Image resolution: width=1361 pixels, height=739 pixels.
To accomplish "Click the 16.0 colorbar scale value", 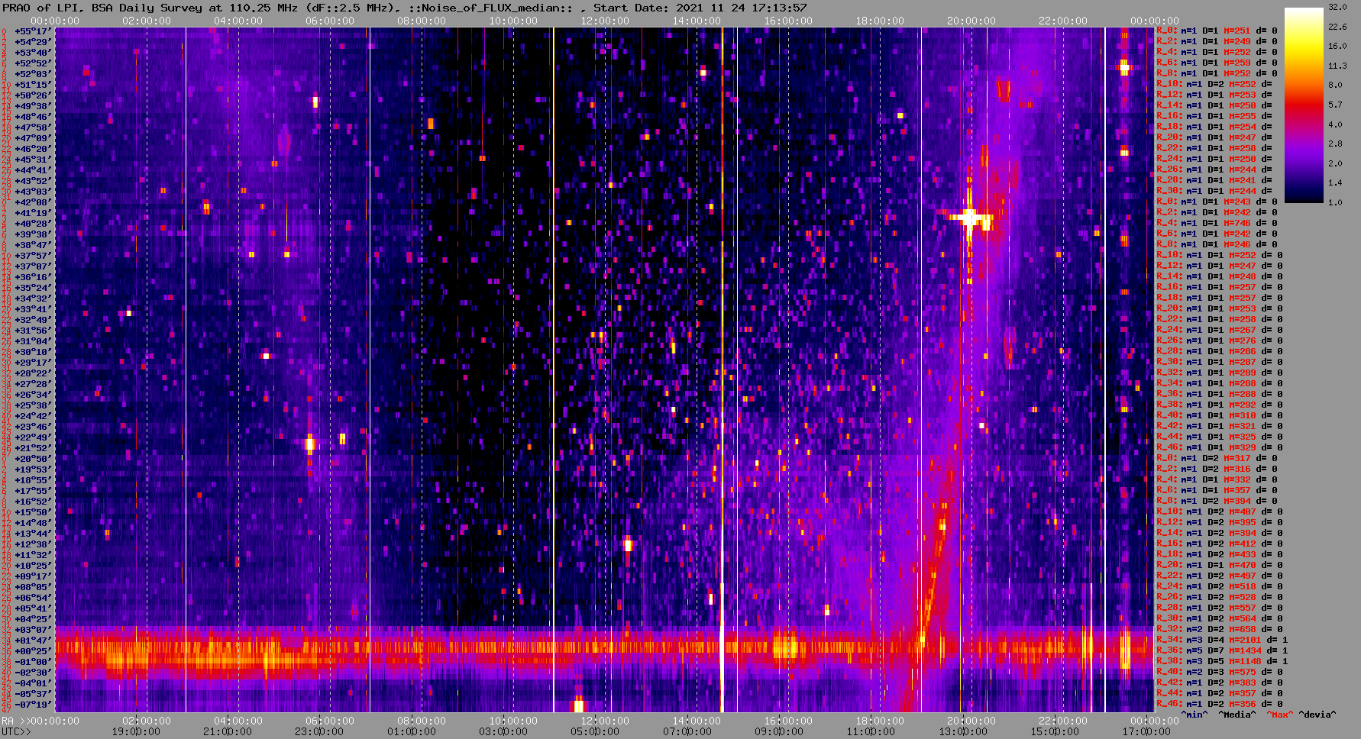I will coord(1337,46).
